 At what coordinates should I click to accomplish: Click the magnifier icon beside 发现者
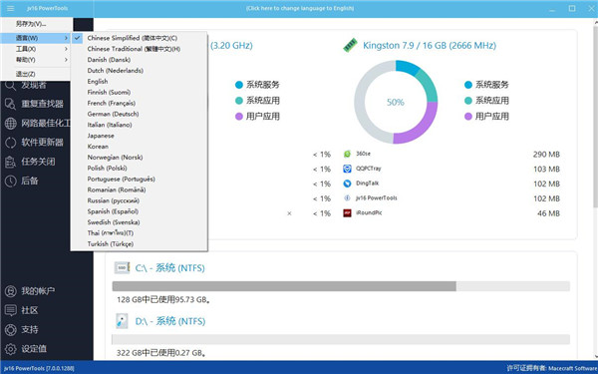[x=10, y=86]
